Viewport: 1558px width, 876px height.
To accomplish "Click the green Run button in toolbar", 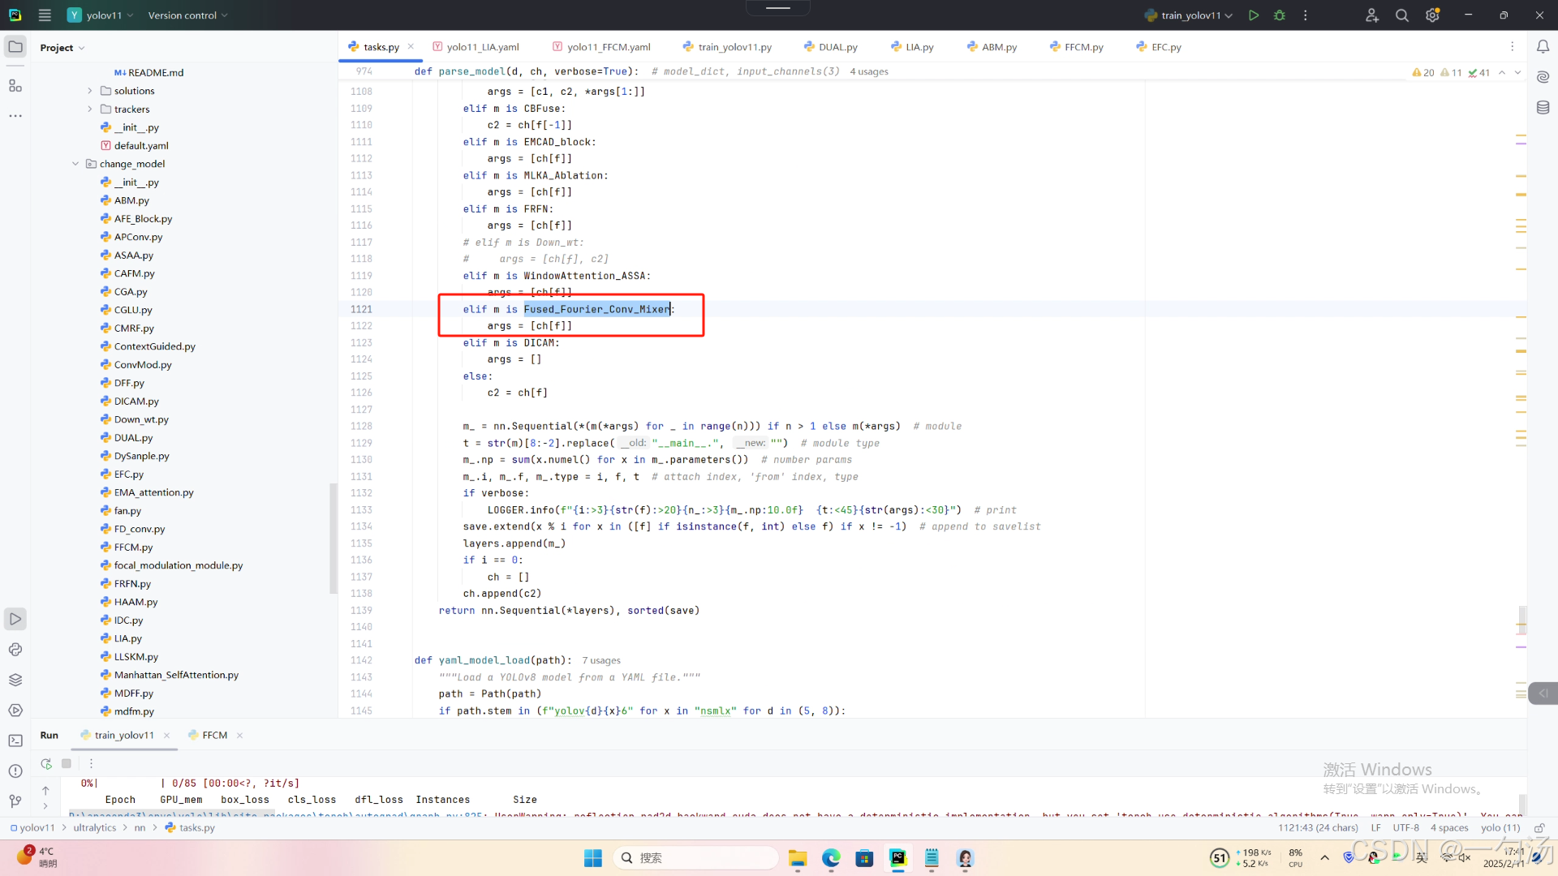I will (x=1254, y=15).
